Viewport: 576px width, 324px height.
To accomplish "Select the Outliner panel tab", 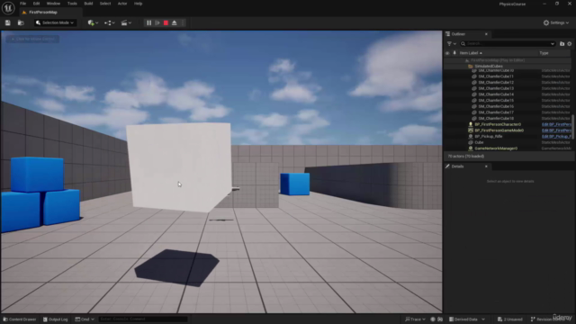I will click(458, 34).
